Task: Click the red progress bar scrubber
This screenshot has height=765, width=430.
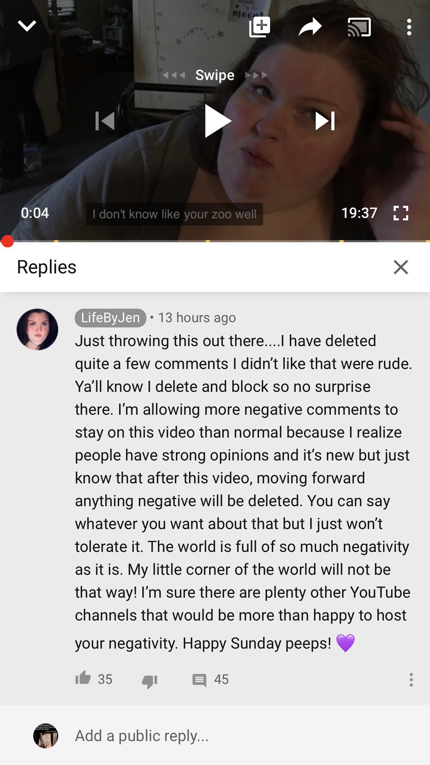Action: click(x=7, y=241)
